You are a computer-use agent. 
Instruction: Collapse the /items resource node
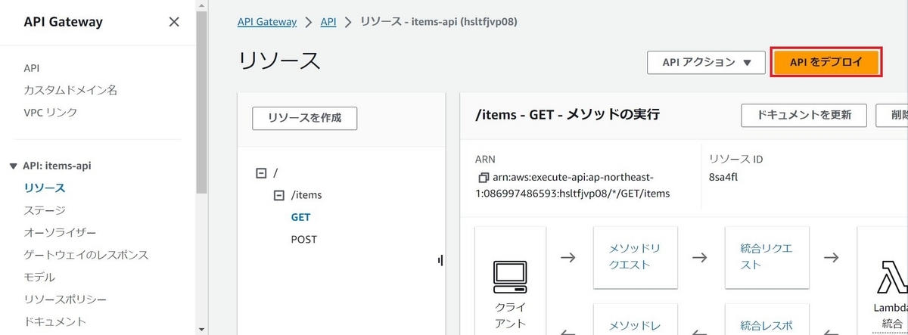point(278,195)
